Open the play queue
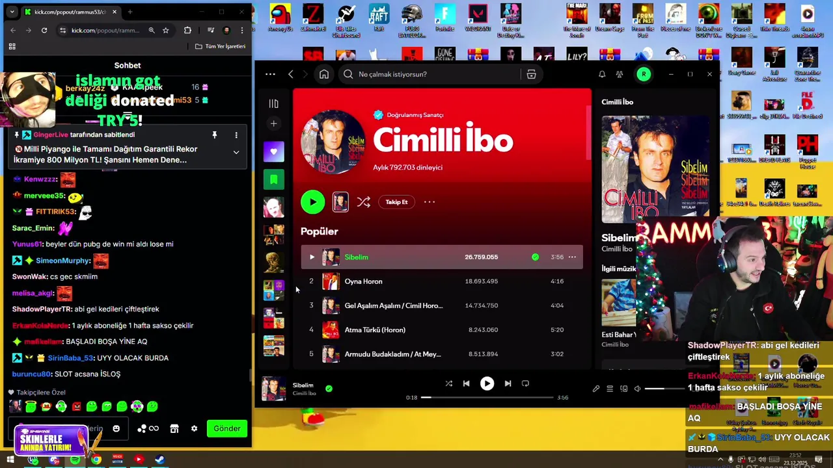Image resolution: width=833 pixels, height=468 pixels. pos(610,389)
